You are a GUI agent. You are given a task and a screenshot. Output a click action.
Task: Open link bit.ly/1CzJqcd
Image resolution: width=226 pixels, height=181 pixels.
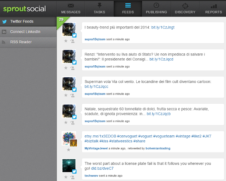pos(161,59)
